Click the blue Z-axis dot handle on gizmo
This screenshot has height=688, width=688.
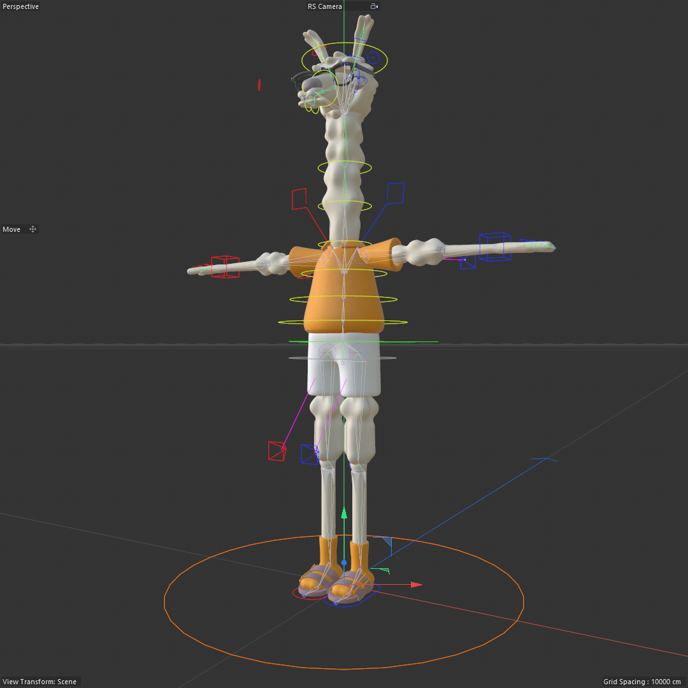click(x=344, y=563)
